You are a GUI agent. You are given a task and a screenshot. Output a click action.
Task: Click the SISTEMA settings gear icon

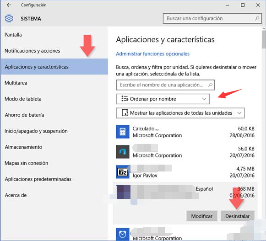(x=9, y=18)
